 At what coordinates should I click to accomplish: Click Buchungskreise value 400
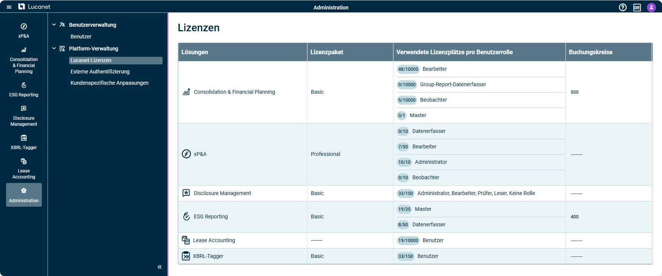tap(574, 217)
